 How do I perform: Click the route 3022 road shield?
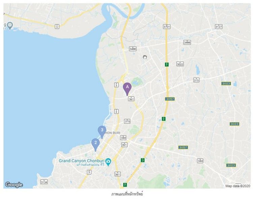click(x=180, y=64)
